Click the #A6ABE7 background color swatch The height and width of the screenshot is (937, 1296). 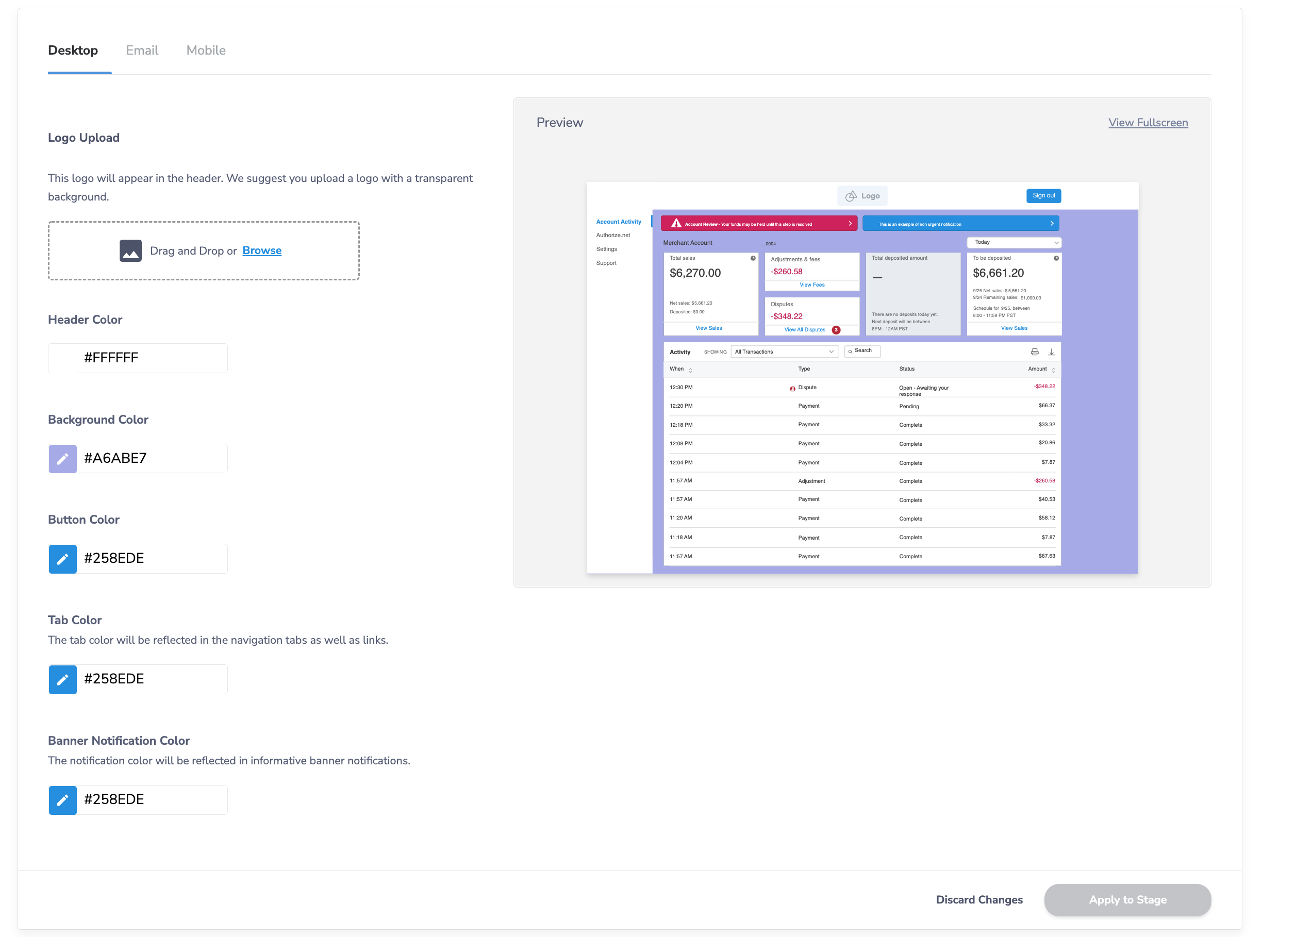(x=62, y=459)
